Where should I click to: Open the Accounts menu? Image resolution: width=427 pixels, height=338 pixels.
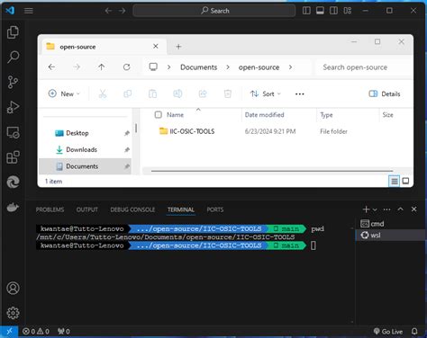click(x=13, y=288)
